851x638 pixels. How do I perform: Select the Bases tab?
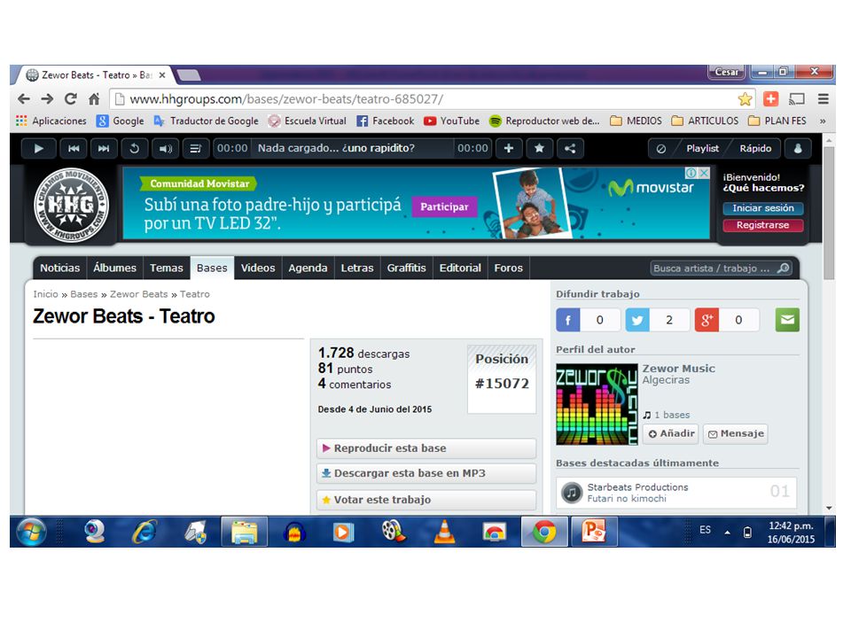coord(212,268)
